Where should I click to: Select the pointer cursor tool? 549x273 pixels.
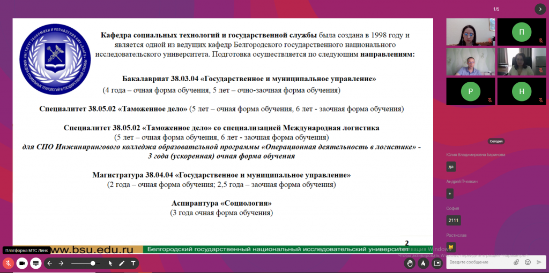[110, 263]
